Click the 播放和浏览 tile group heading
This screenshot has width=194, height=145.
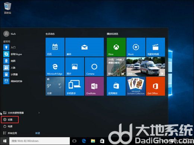[x=112, y=34]
